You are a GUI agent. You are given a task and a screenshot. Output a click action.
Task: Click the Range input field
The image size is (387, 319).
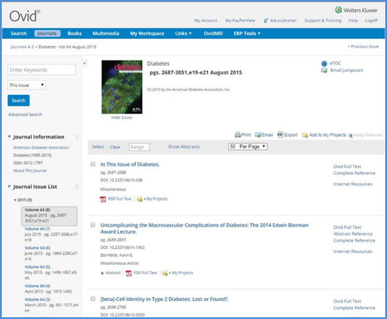[139, 147]
